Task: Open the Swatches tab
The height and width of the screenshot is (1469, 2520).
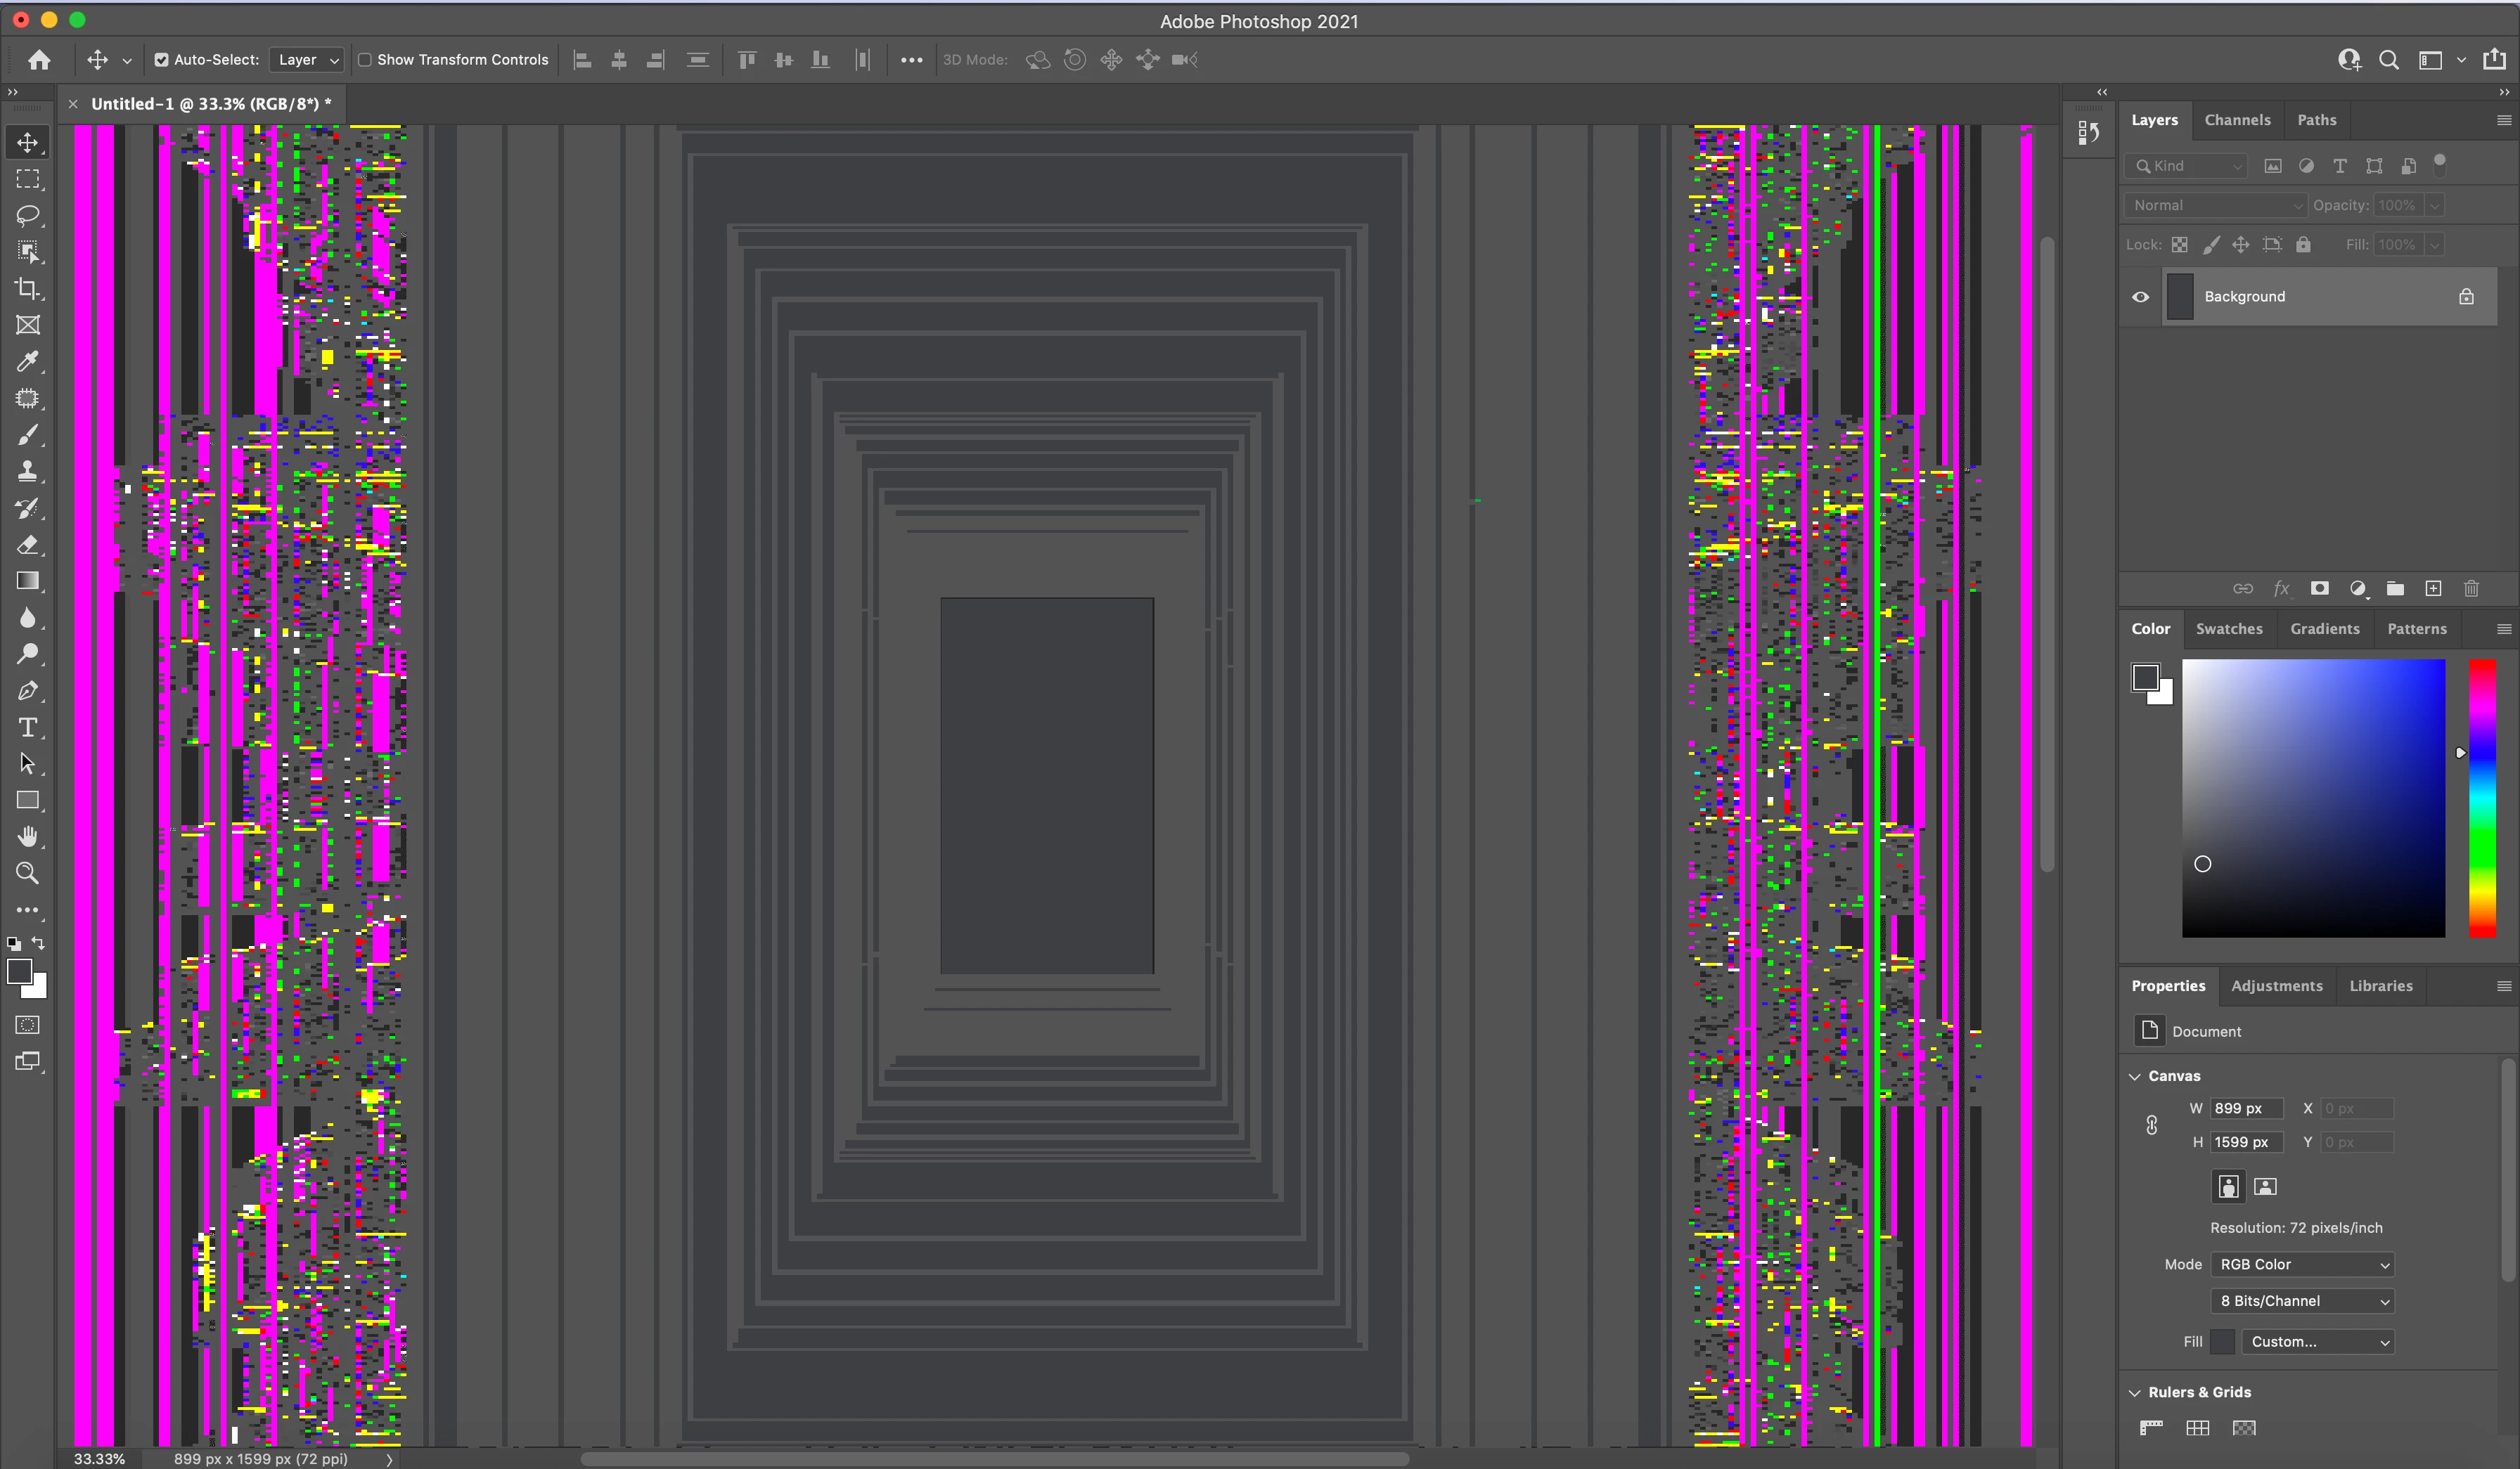Action: coord(2228,628)
